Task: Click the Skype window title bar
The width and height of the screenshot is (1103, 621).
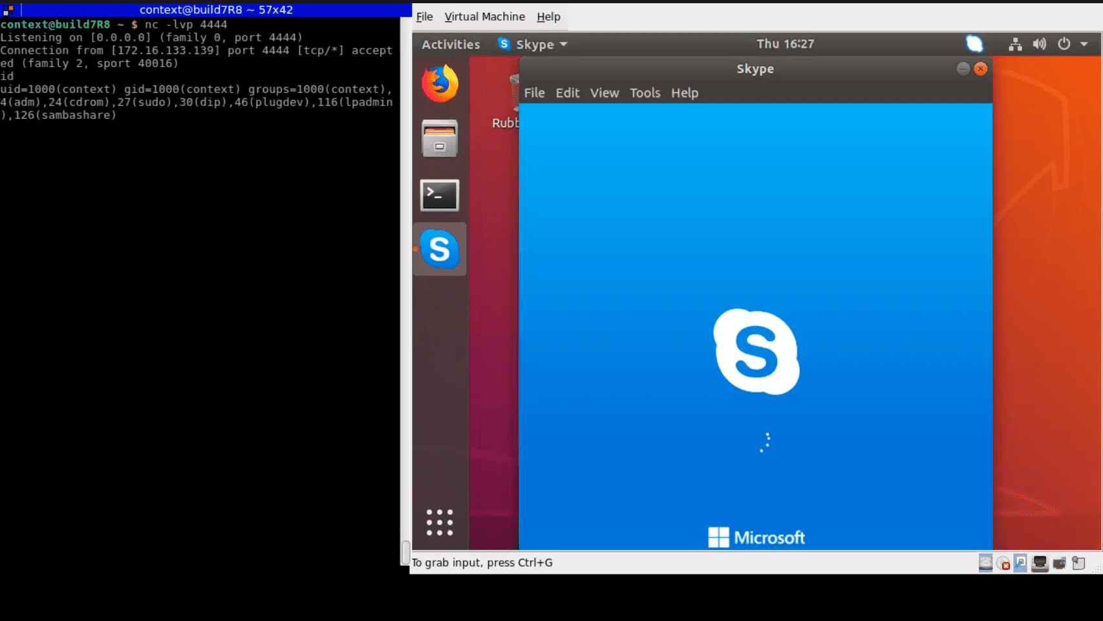Action: [755, 69]
